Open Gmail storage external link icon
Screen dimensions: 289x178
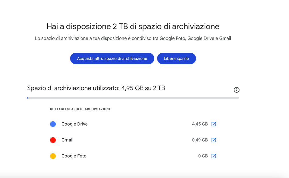click(214, 140)
